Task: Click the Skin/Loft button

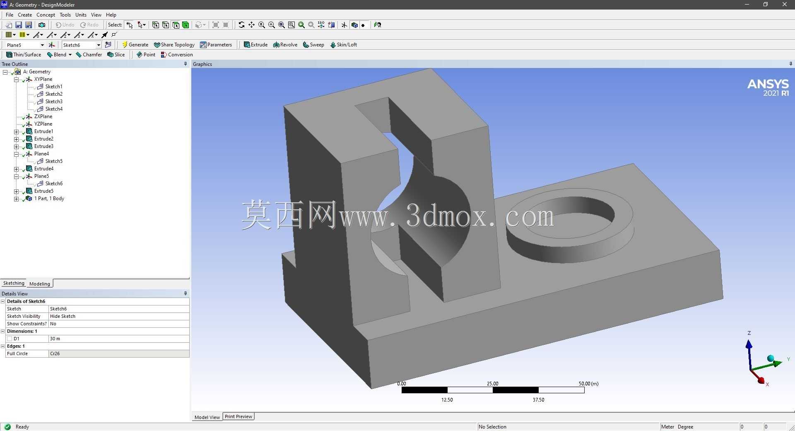Action: tap(343, 45)
